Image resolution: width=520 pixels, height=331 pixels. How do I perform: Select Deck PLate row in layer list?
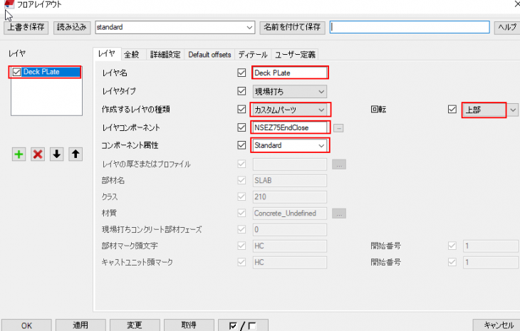point(45,72)
